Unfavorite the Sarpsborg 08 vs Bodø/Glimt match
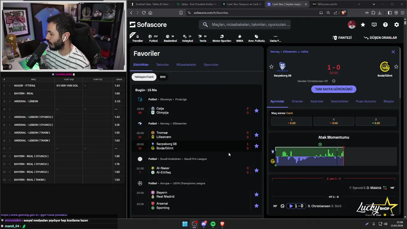The width and height of the screenshot is (407, 229). point(256,146)
